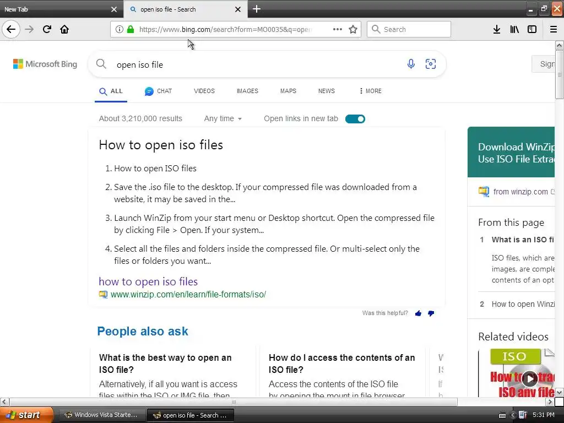Select the ALL results tab
The width and height of the screenshot is (564, 423).
pyautogui.click(x=111, y=91)
